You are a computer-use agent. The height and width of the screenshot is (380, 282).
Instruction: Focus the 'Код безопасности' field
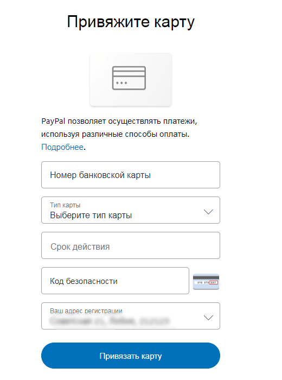[x=115, y=281]
